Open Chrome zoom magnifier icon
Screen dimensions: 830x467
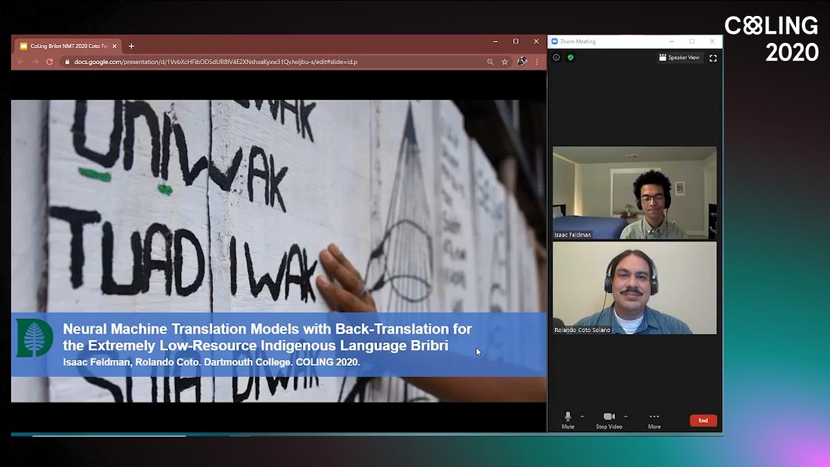point(490,62)
